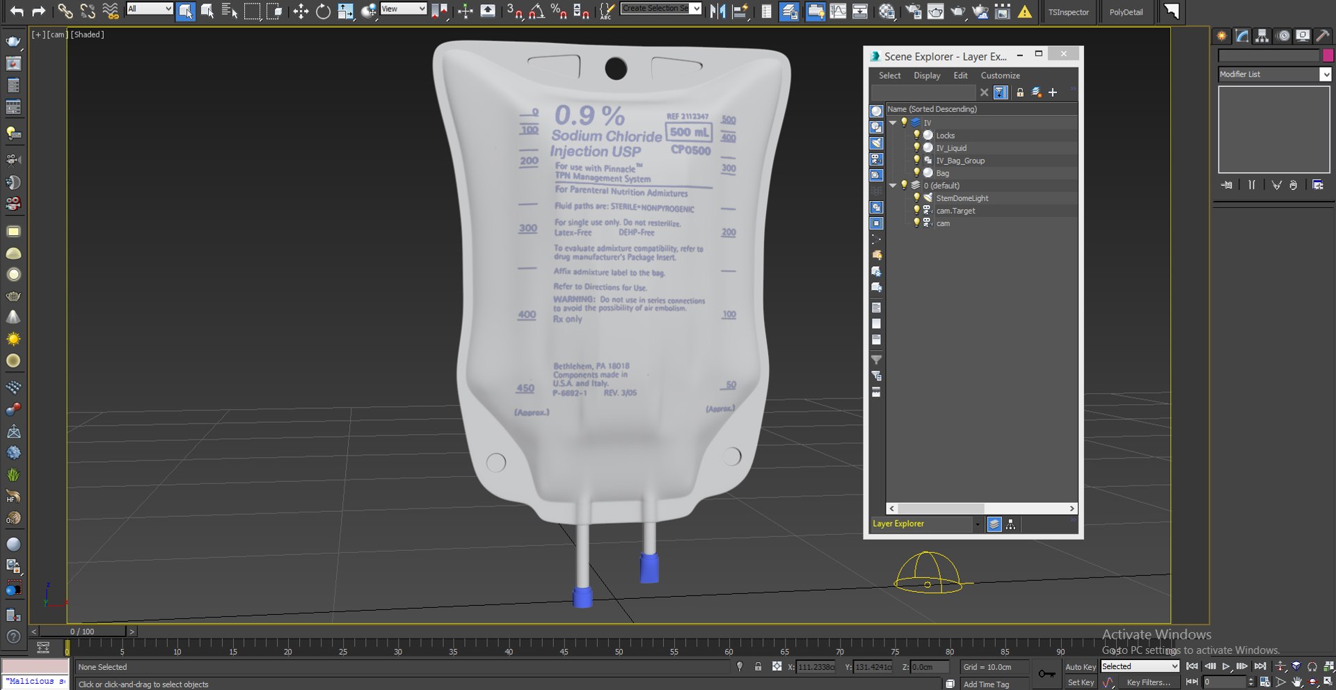Click the TSInspector button

click(1068, 13)
